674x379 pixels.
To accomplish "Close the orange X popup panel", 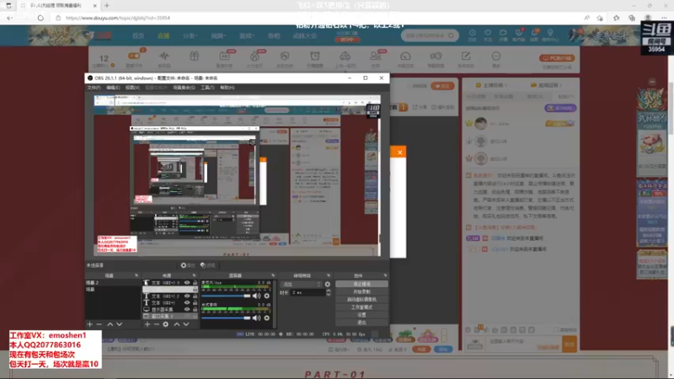I will click(399, 152).
